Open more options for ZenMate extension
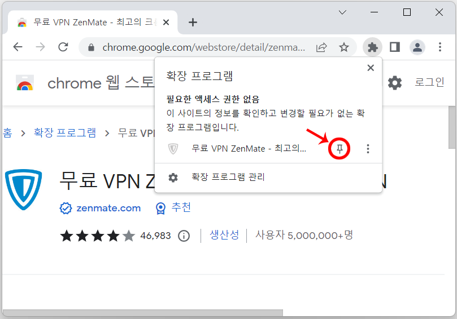The image size is (457, 319). click(x=368, y=149)
